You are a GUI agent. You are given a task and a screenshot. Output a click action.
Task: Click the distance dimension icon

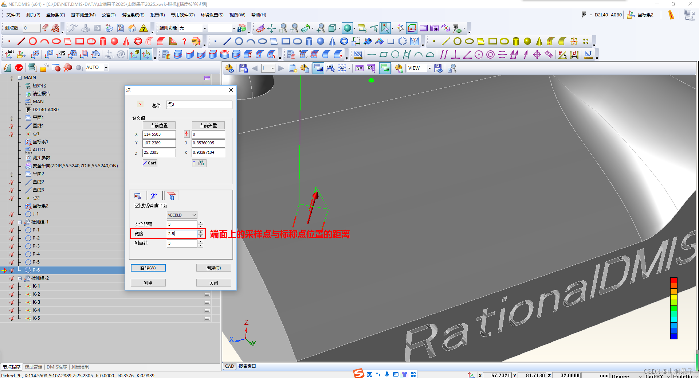574,55
